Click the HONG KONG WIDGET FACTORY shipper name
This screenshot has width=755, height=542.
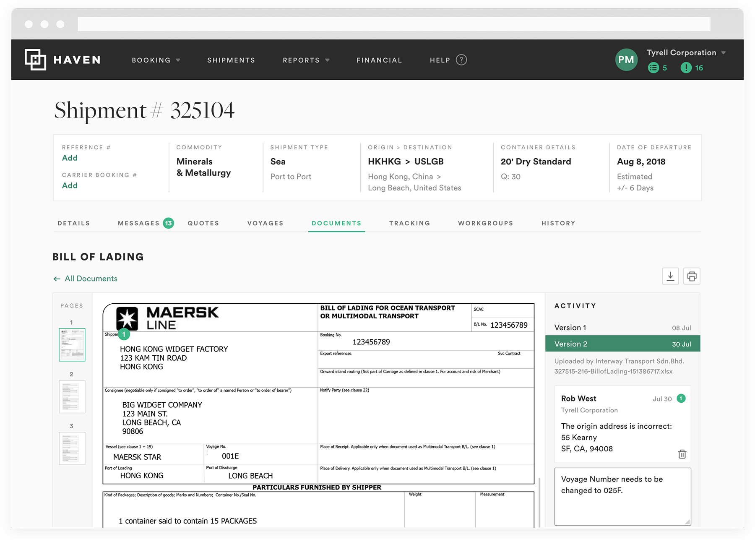pyautogui.click(x=174, y=349)
